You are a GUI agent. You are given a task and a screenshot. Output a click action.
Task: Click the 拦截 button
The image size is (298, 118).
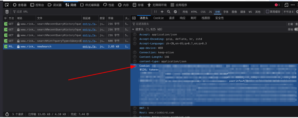(x=291, y=24)
